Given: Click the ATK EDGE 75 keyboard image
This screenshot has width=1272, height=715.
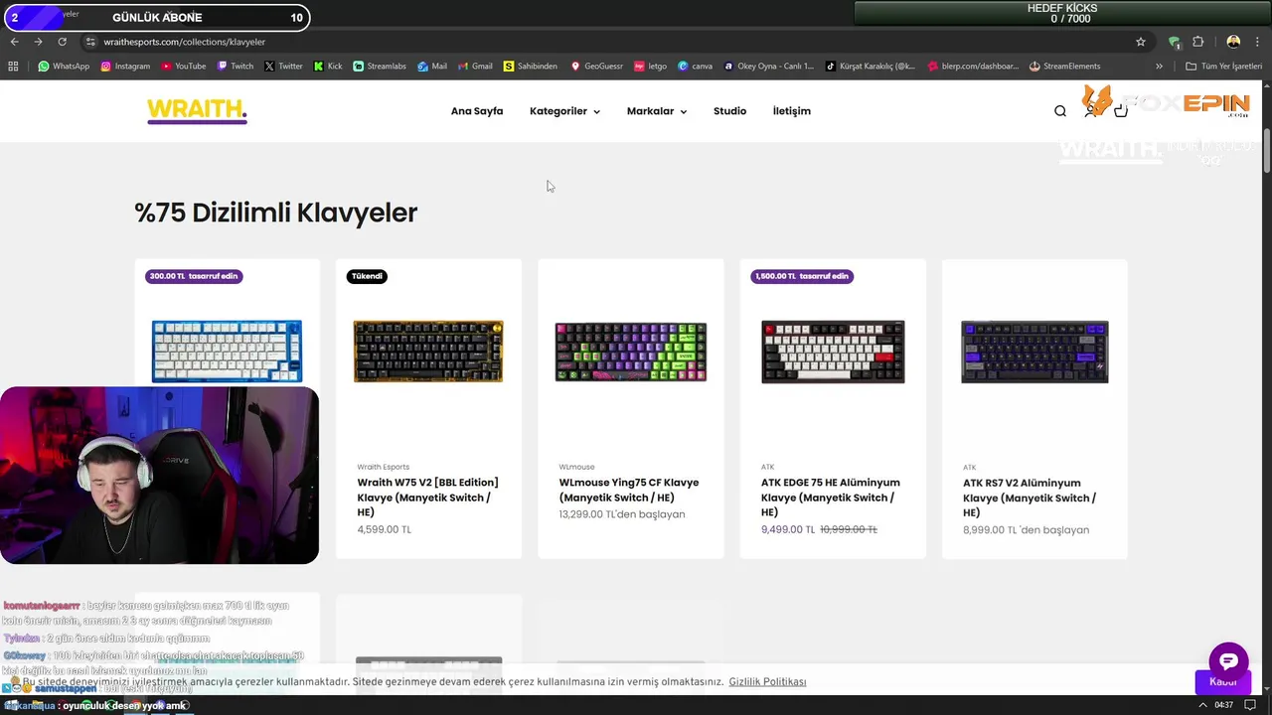Looking at the screenshot, I should 833,352.
